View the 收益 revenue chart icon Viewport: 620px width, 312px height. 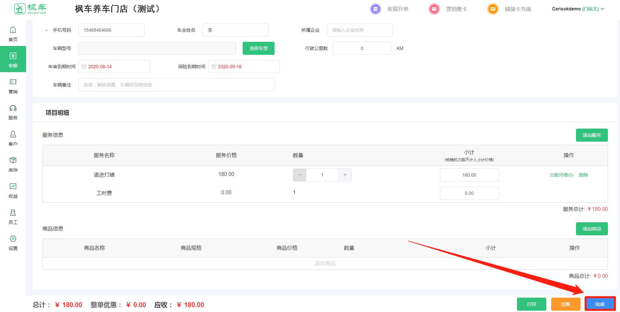(x=13, y=186)
